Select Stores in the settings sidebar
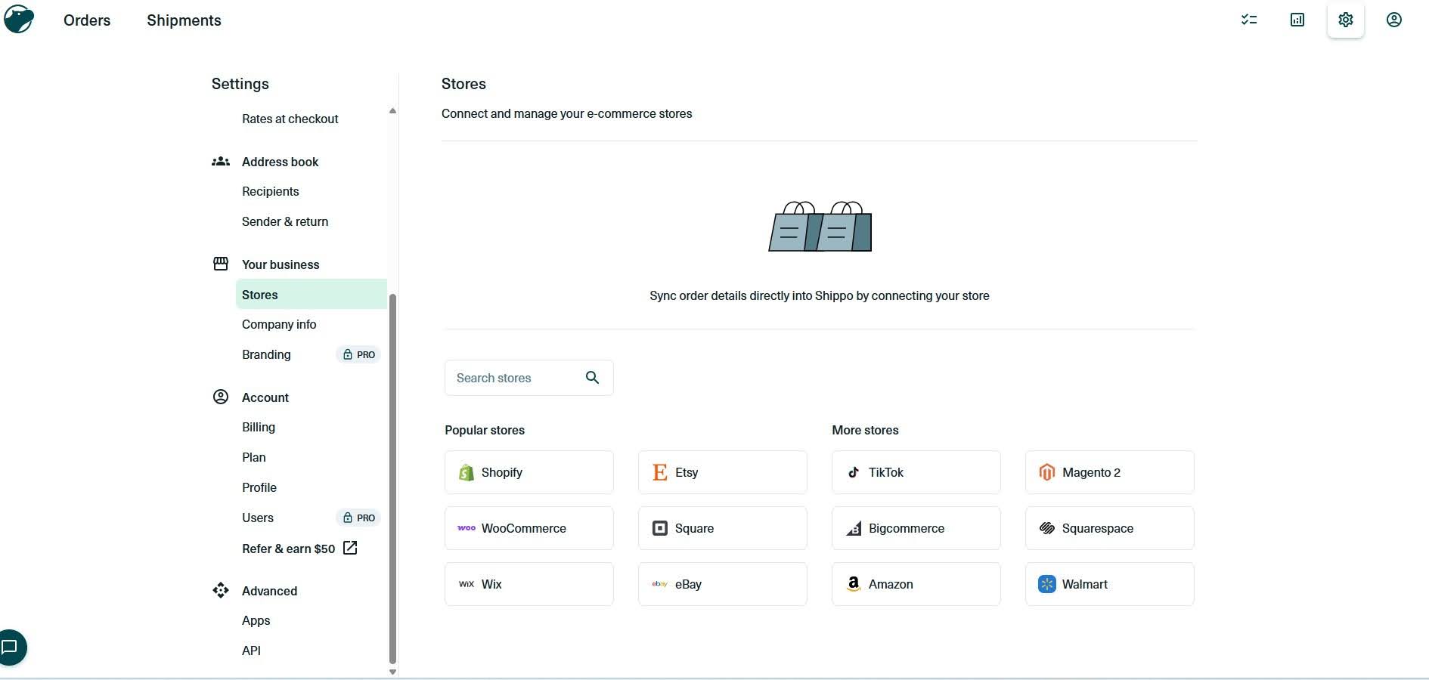The width and height of the screenshot is (1429, 680). point(312,294)
